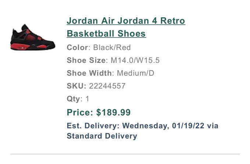Screen dimensions: 250x164
Task: Click the Est. Delivery label
Action: click(x=93, y=126)
